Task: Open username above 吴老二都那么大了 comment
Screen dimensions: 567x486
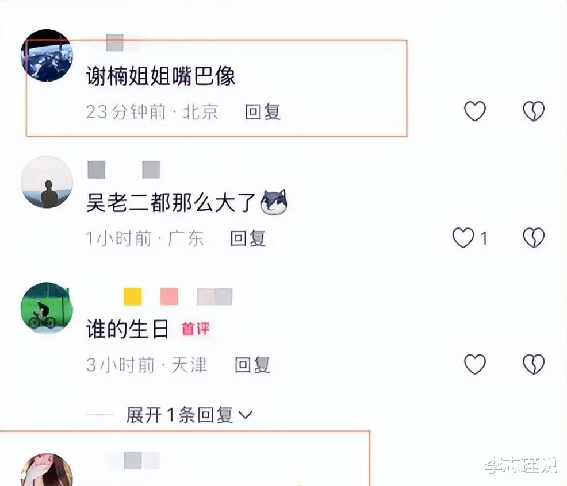Action: pyautogui.click(x=124, y=170)
